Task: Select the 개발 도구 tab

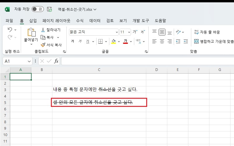Action: pos(141,20)
